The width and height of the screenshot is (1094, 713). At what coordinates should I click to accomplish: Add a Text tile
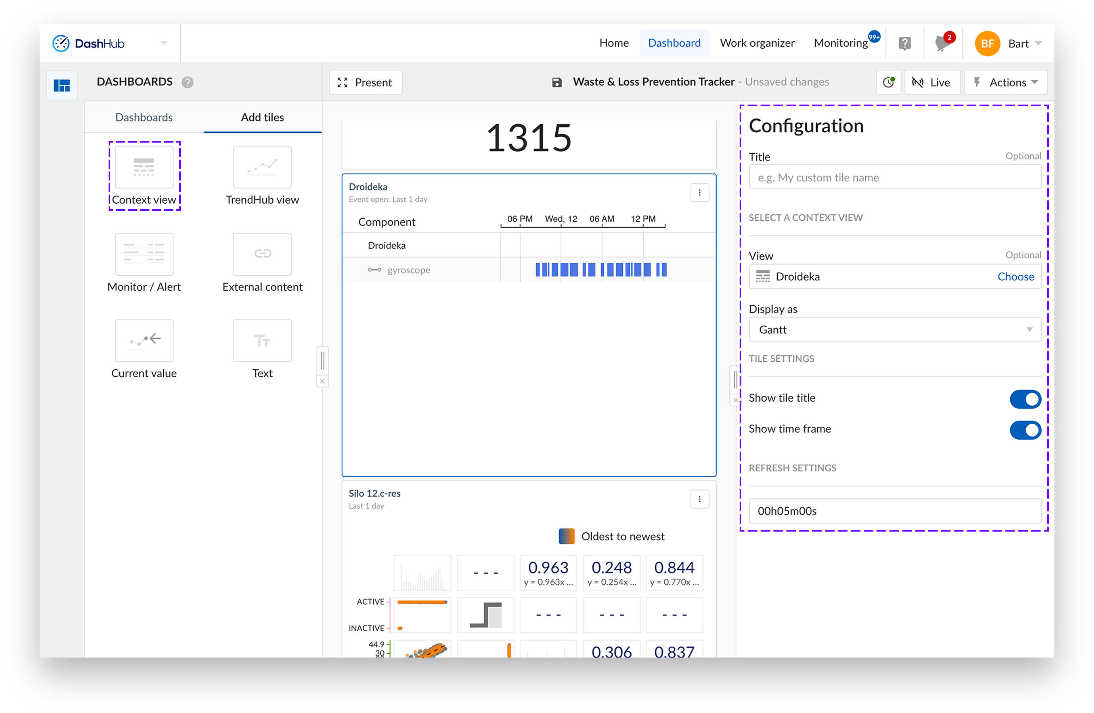click(x=262, y=340)
